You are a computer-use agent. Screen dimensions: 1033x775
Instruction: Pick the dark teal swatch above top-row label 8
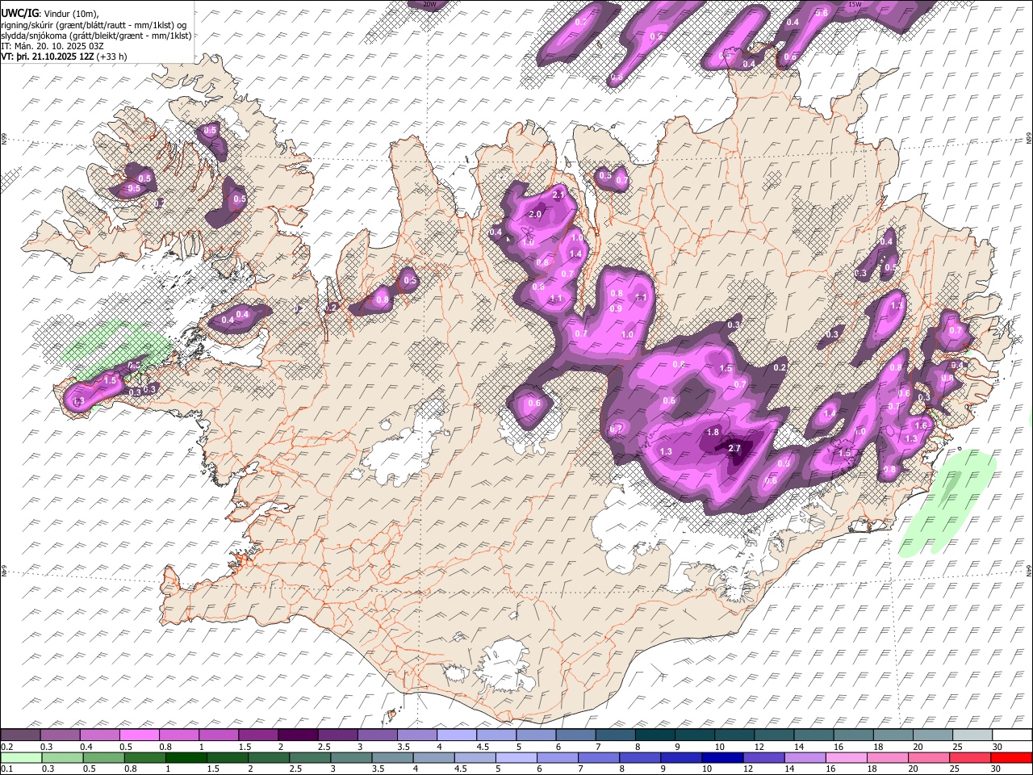[x=654, y=735]
